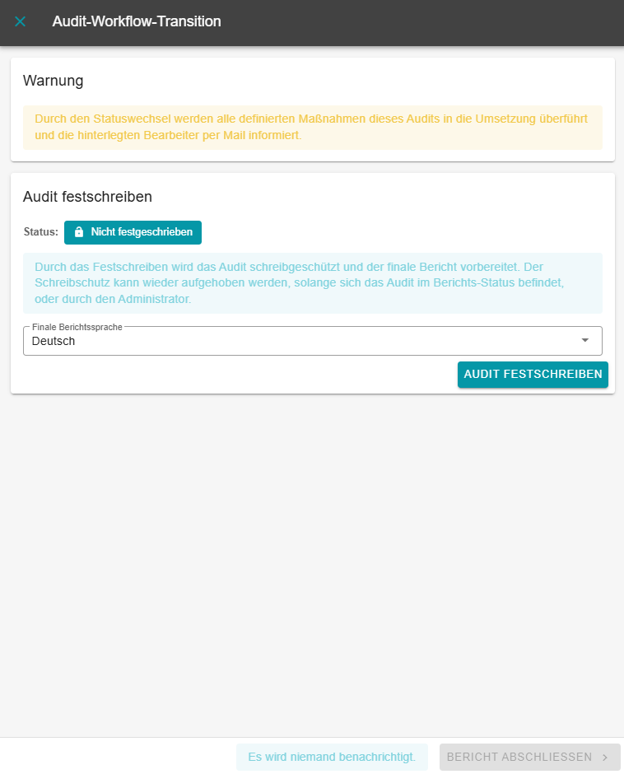Click the Bericht abschliessen button
624x774 pixels.
point(519,757)
